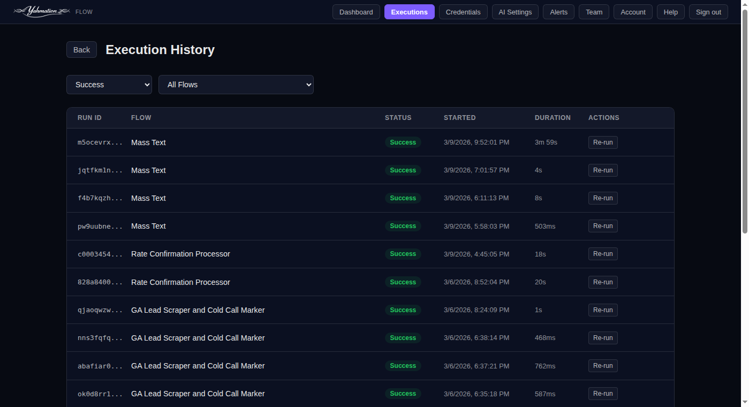The height and width of the screenshot is (407, 749).
Task: Click the scrollbar down arrow
Action: coord(745,403)
